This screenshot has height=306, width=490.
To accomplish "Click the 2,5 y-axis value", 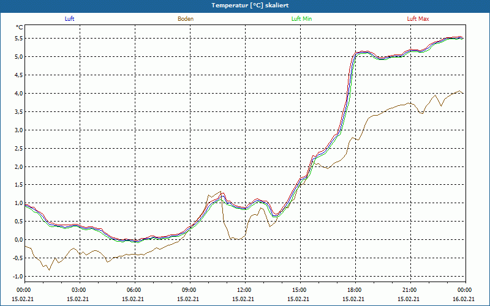I will (x=19, y=148).
